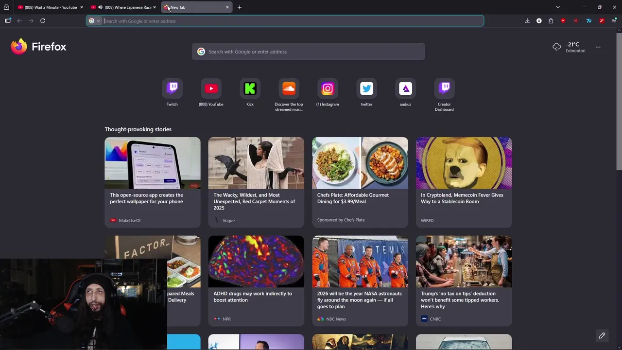Click the phone wallpaper app thumbnail
Screen dimensions: 622x350
[153, 163]
